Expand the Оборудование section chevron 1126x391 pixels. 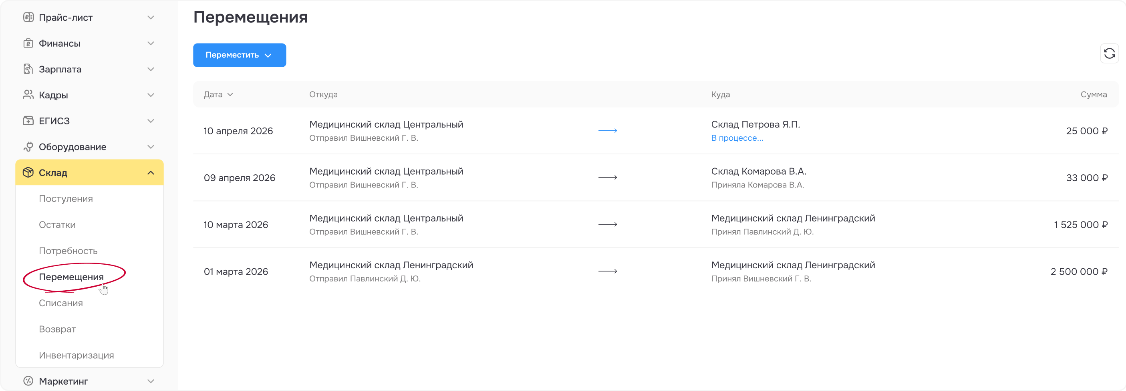151,147
